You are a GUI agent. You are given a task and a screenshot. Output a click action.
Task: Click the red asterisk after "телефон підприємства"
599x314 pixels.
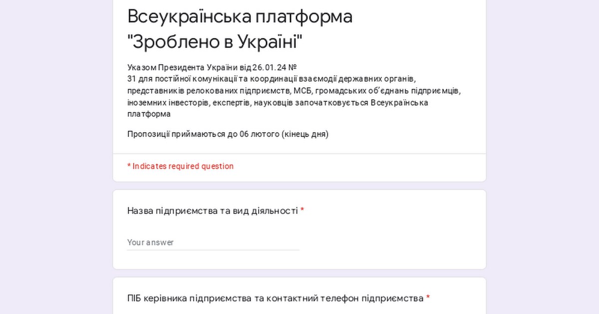(x=428, y=299)
